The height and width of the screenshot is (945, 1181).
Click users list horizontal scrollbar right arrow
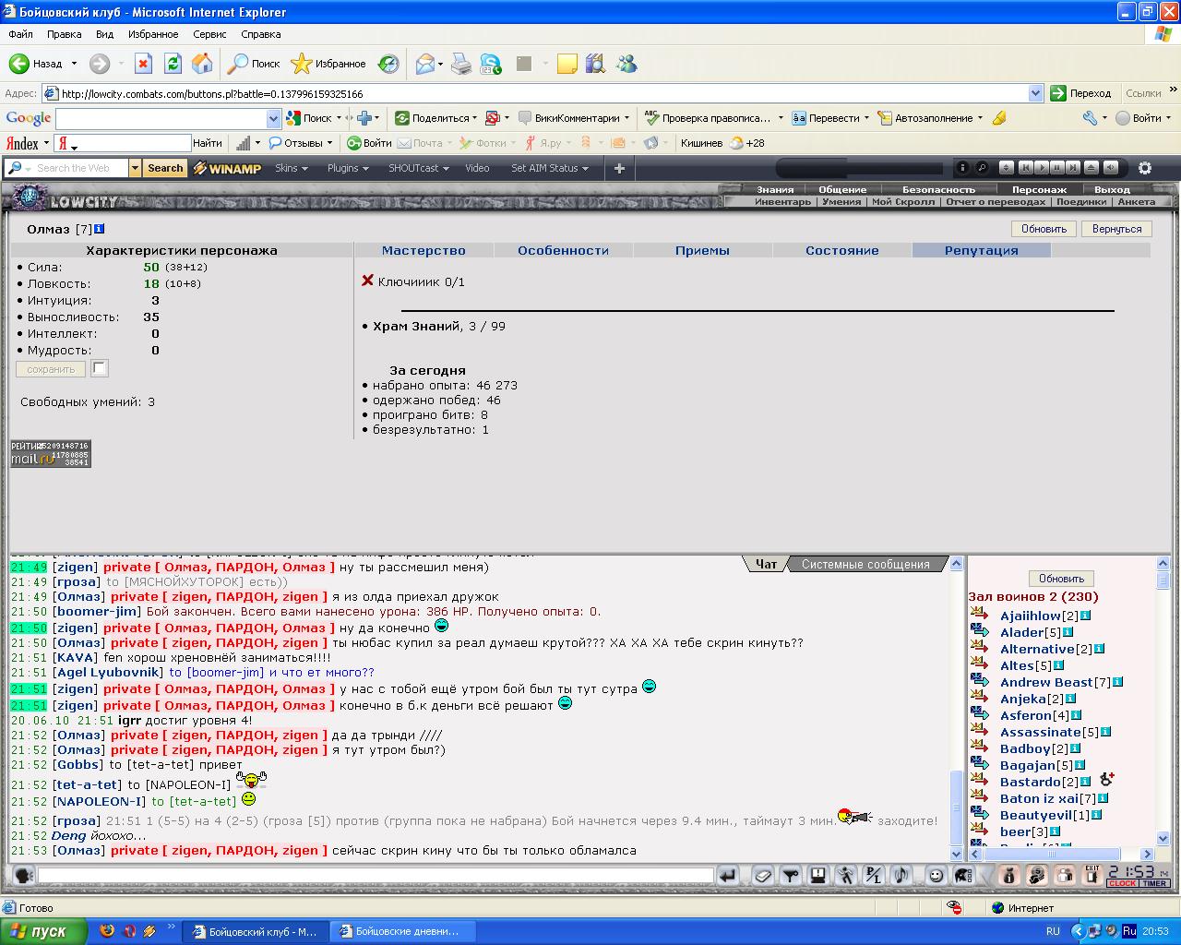tap(1147, 855)
